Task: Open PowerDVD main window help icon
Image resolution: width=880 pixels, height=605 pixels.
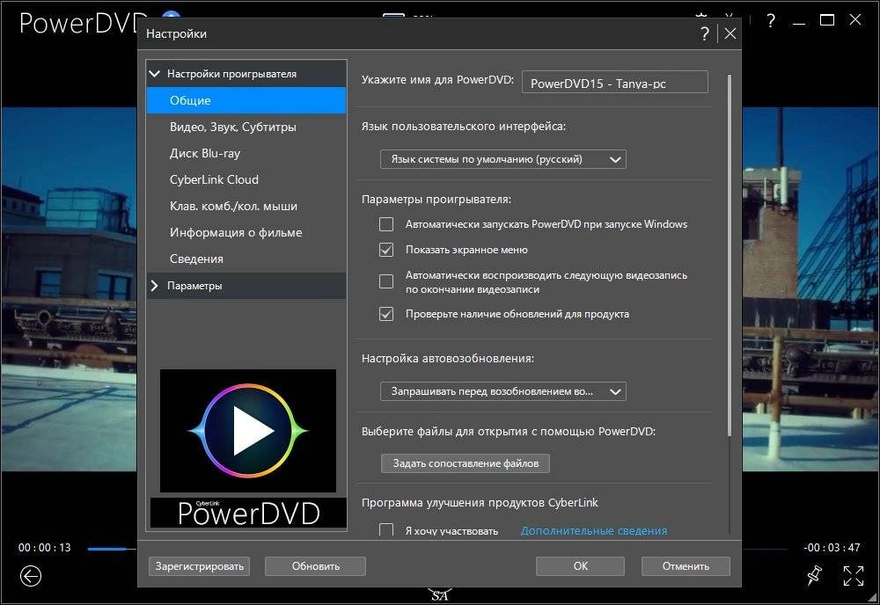Action: coord(771,21)
